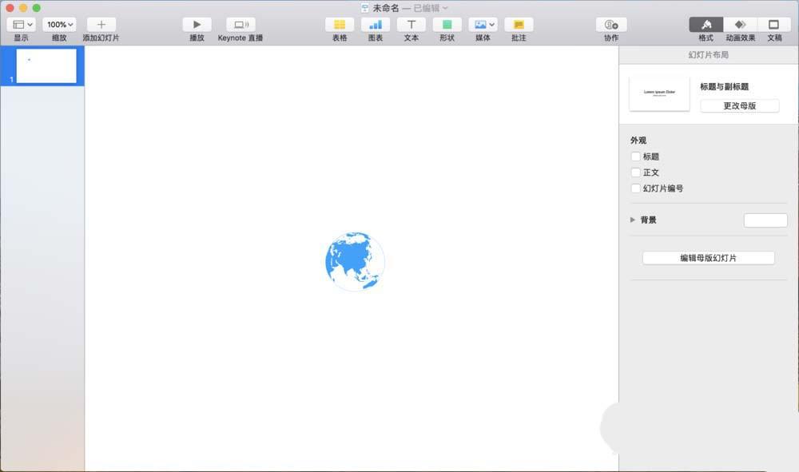Image resolution: width=799 pixels, height=472 pixels.
Task: Click the 更改母版 button
Action: (740, 105)
